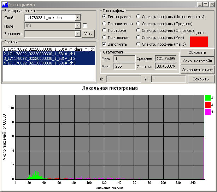Screen dimensions: 217x192
Task: Click green legend swatch for raster 2
Action: (207, 98)
